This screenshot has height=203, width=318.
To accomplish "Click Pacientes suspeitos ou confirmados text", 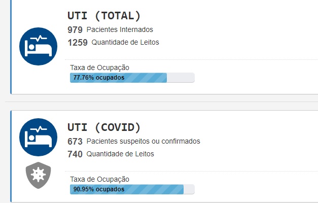I will 143,141.
